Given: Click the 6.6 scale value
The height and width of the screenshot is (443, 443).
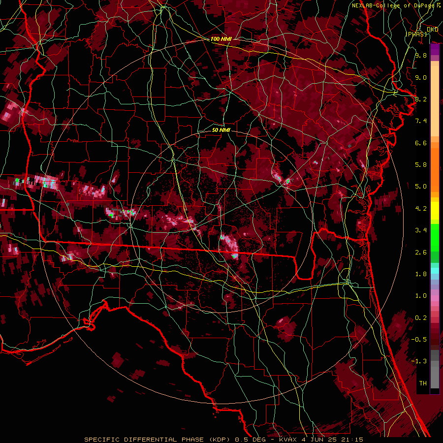Looking at the screenshot, I should [x=421, y=143].
